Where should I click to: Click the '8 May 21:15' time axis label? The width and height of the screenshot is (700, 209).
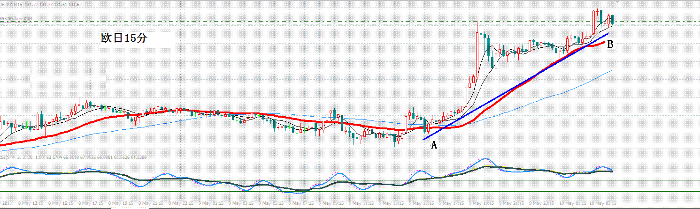(151, 203)
